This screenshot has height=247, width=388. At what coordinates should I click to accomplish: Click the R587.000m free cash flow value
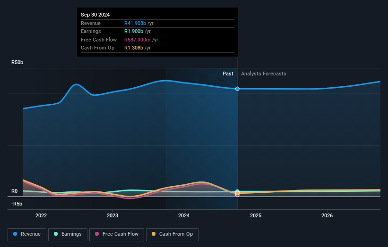138,40
